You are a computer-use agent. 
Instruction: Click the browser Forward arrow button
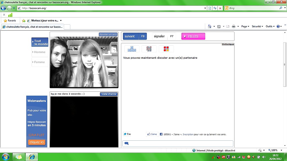click(x=9, y=8)
